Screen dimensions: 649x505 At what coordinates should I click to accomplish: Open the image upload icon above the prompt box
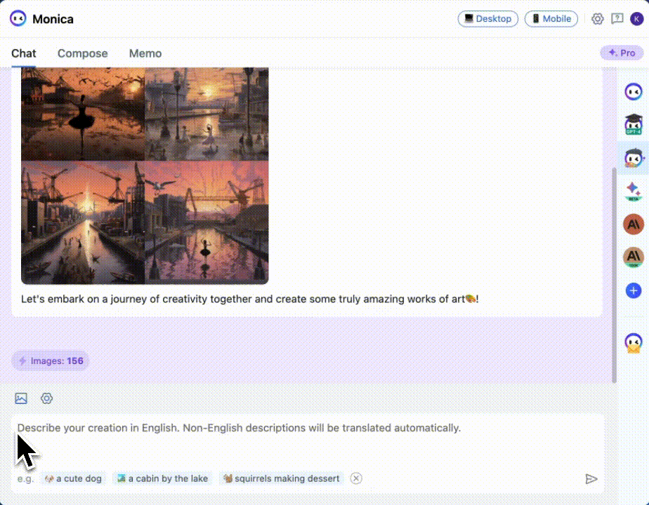click(21, 398)
